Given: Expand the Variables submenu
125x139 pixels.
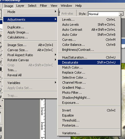Looking at the screenshot, I should pyautogui.click(x=30, y=83).
